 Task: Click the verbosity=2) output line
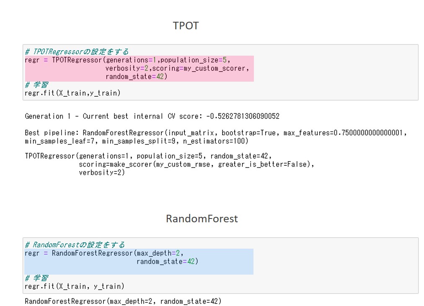point(102,172)
